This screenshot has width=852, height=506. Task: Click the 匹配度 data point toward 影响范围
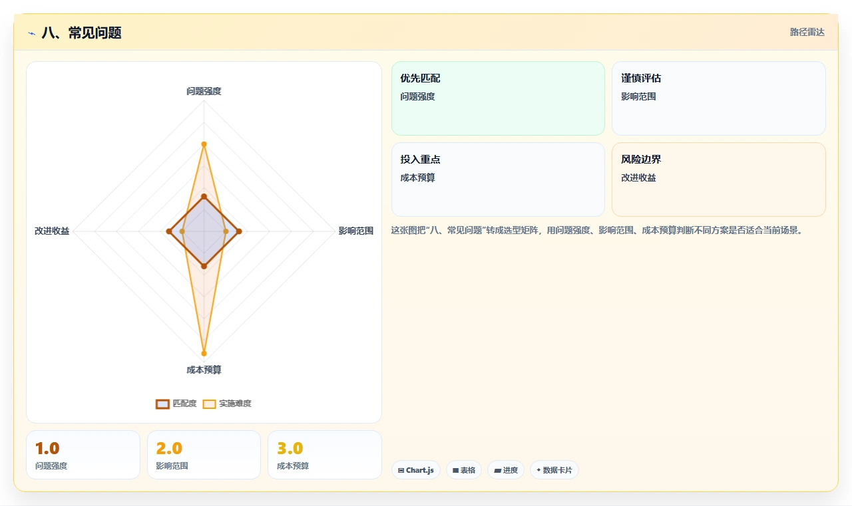239,231
